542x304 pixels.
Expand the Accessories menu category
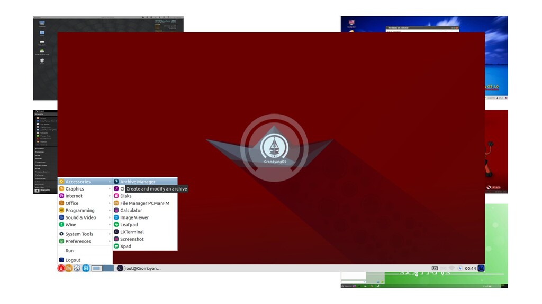click(85, 182)
